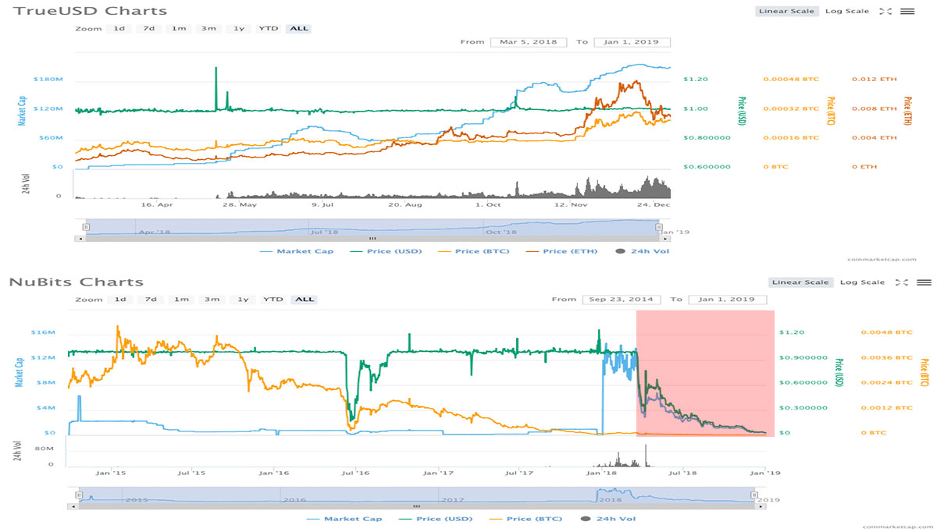
Task: Toggle 24h Vol series in TrueUSD legend
Action: click(643, 251)
